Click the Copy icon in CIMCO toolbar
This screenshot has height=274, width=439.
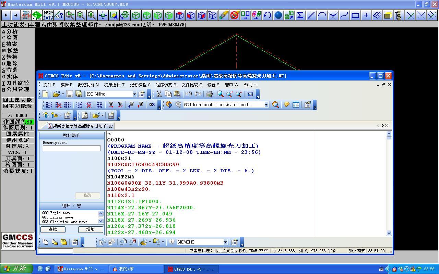click(168, 94)
